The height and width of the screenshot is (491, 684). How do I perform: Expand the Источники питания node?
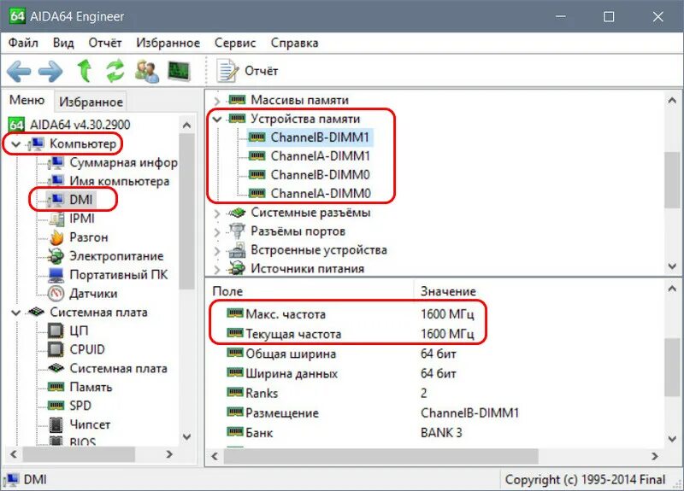(x=217, y=270)
